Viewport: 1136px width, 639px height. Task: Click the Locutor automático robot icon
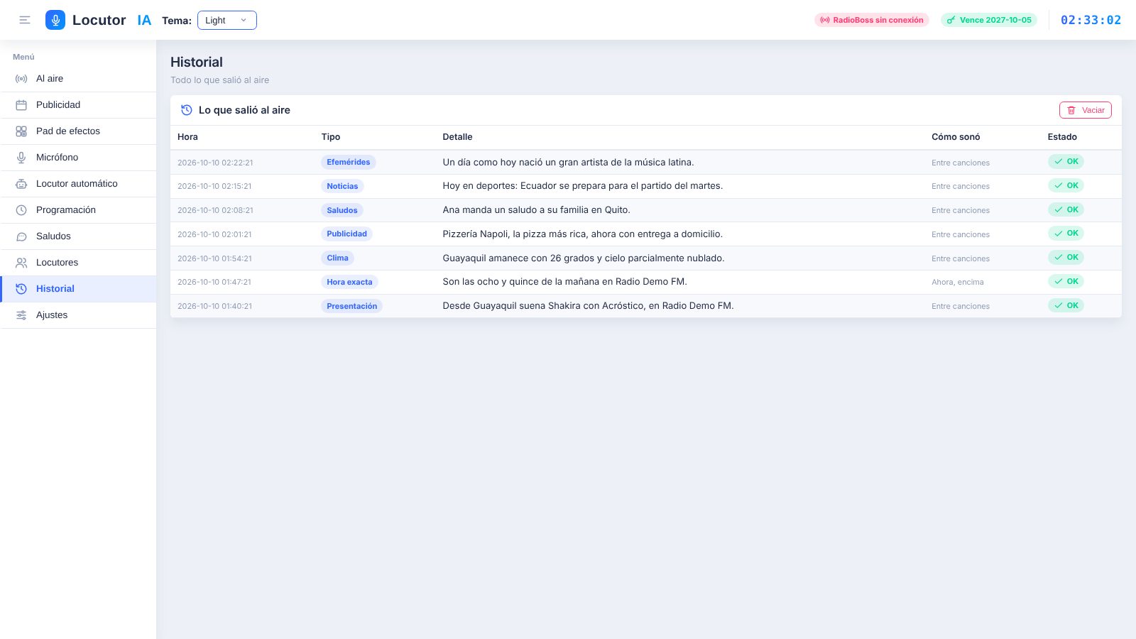pyautogui.click(x=21, y=184)
